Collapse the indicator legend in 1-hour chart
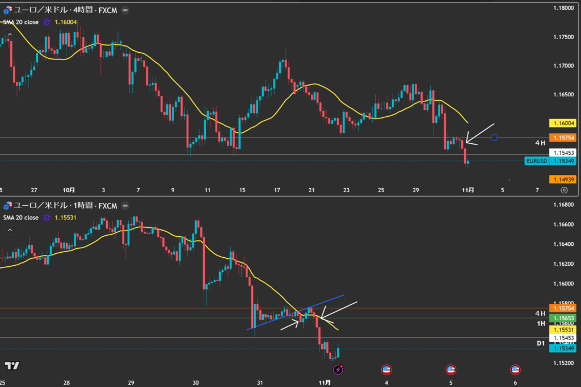Image resolution: width=581 pixels, height=387 pixels. click(x=10, y=230)
